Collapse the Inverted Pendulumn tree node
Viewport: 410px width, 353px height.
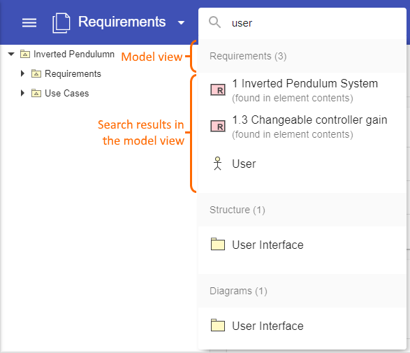point(11,54)
